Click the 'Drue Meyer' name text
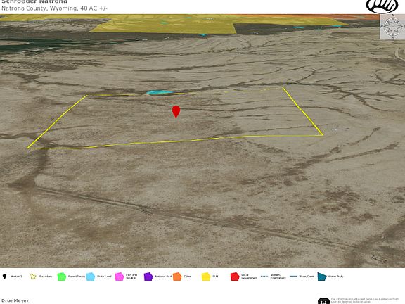 [15, 300]
